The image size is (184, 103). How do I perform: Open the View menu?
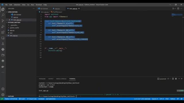click(24, 5)
